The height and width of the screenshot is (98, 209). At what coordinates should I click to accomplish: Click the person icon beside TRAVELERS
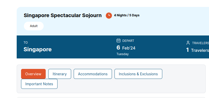point(188,43)
